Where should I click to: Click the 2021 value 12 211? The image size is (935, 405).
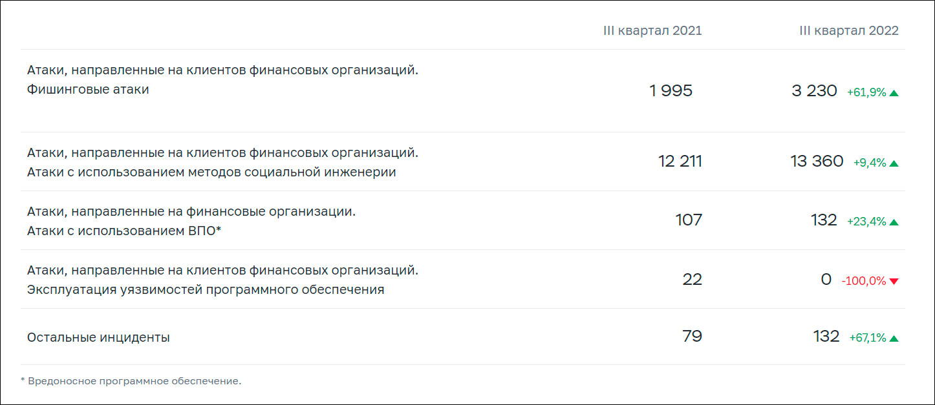point(680,161)
